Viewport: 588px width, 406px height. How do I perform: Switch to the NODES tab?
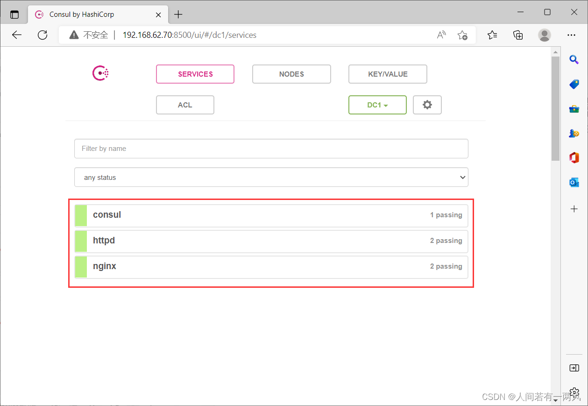pos(291,74)
